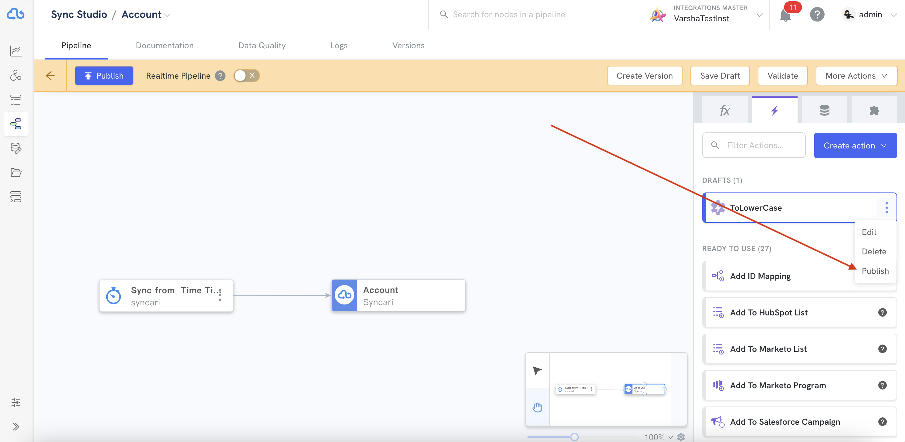Open the stacked rows sidebar icon
905x442 pixels.
point(16,197)
